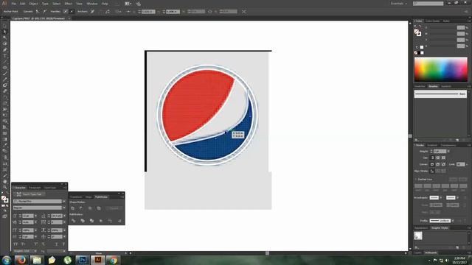Open the font size dropdown
The height and width of the screenshot is (265, 472).
click(36, 216)
